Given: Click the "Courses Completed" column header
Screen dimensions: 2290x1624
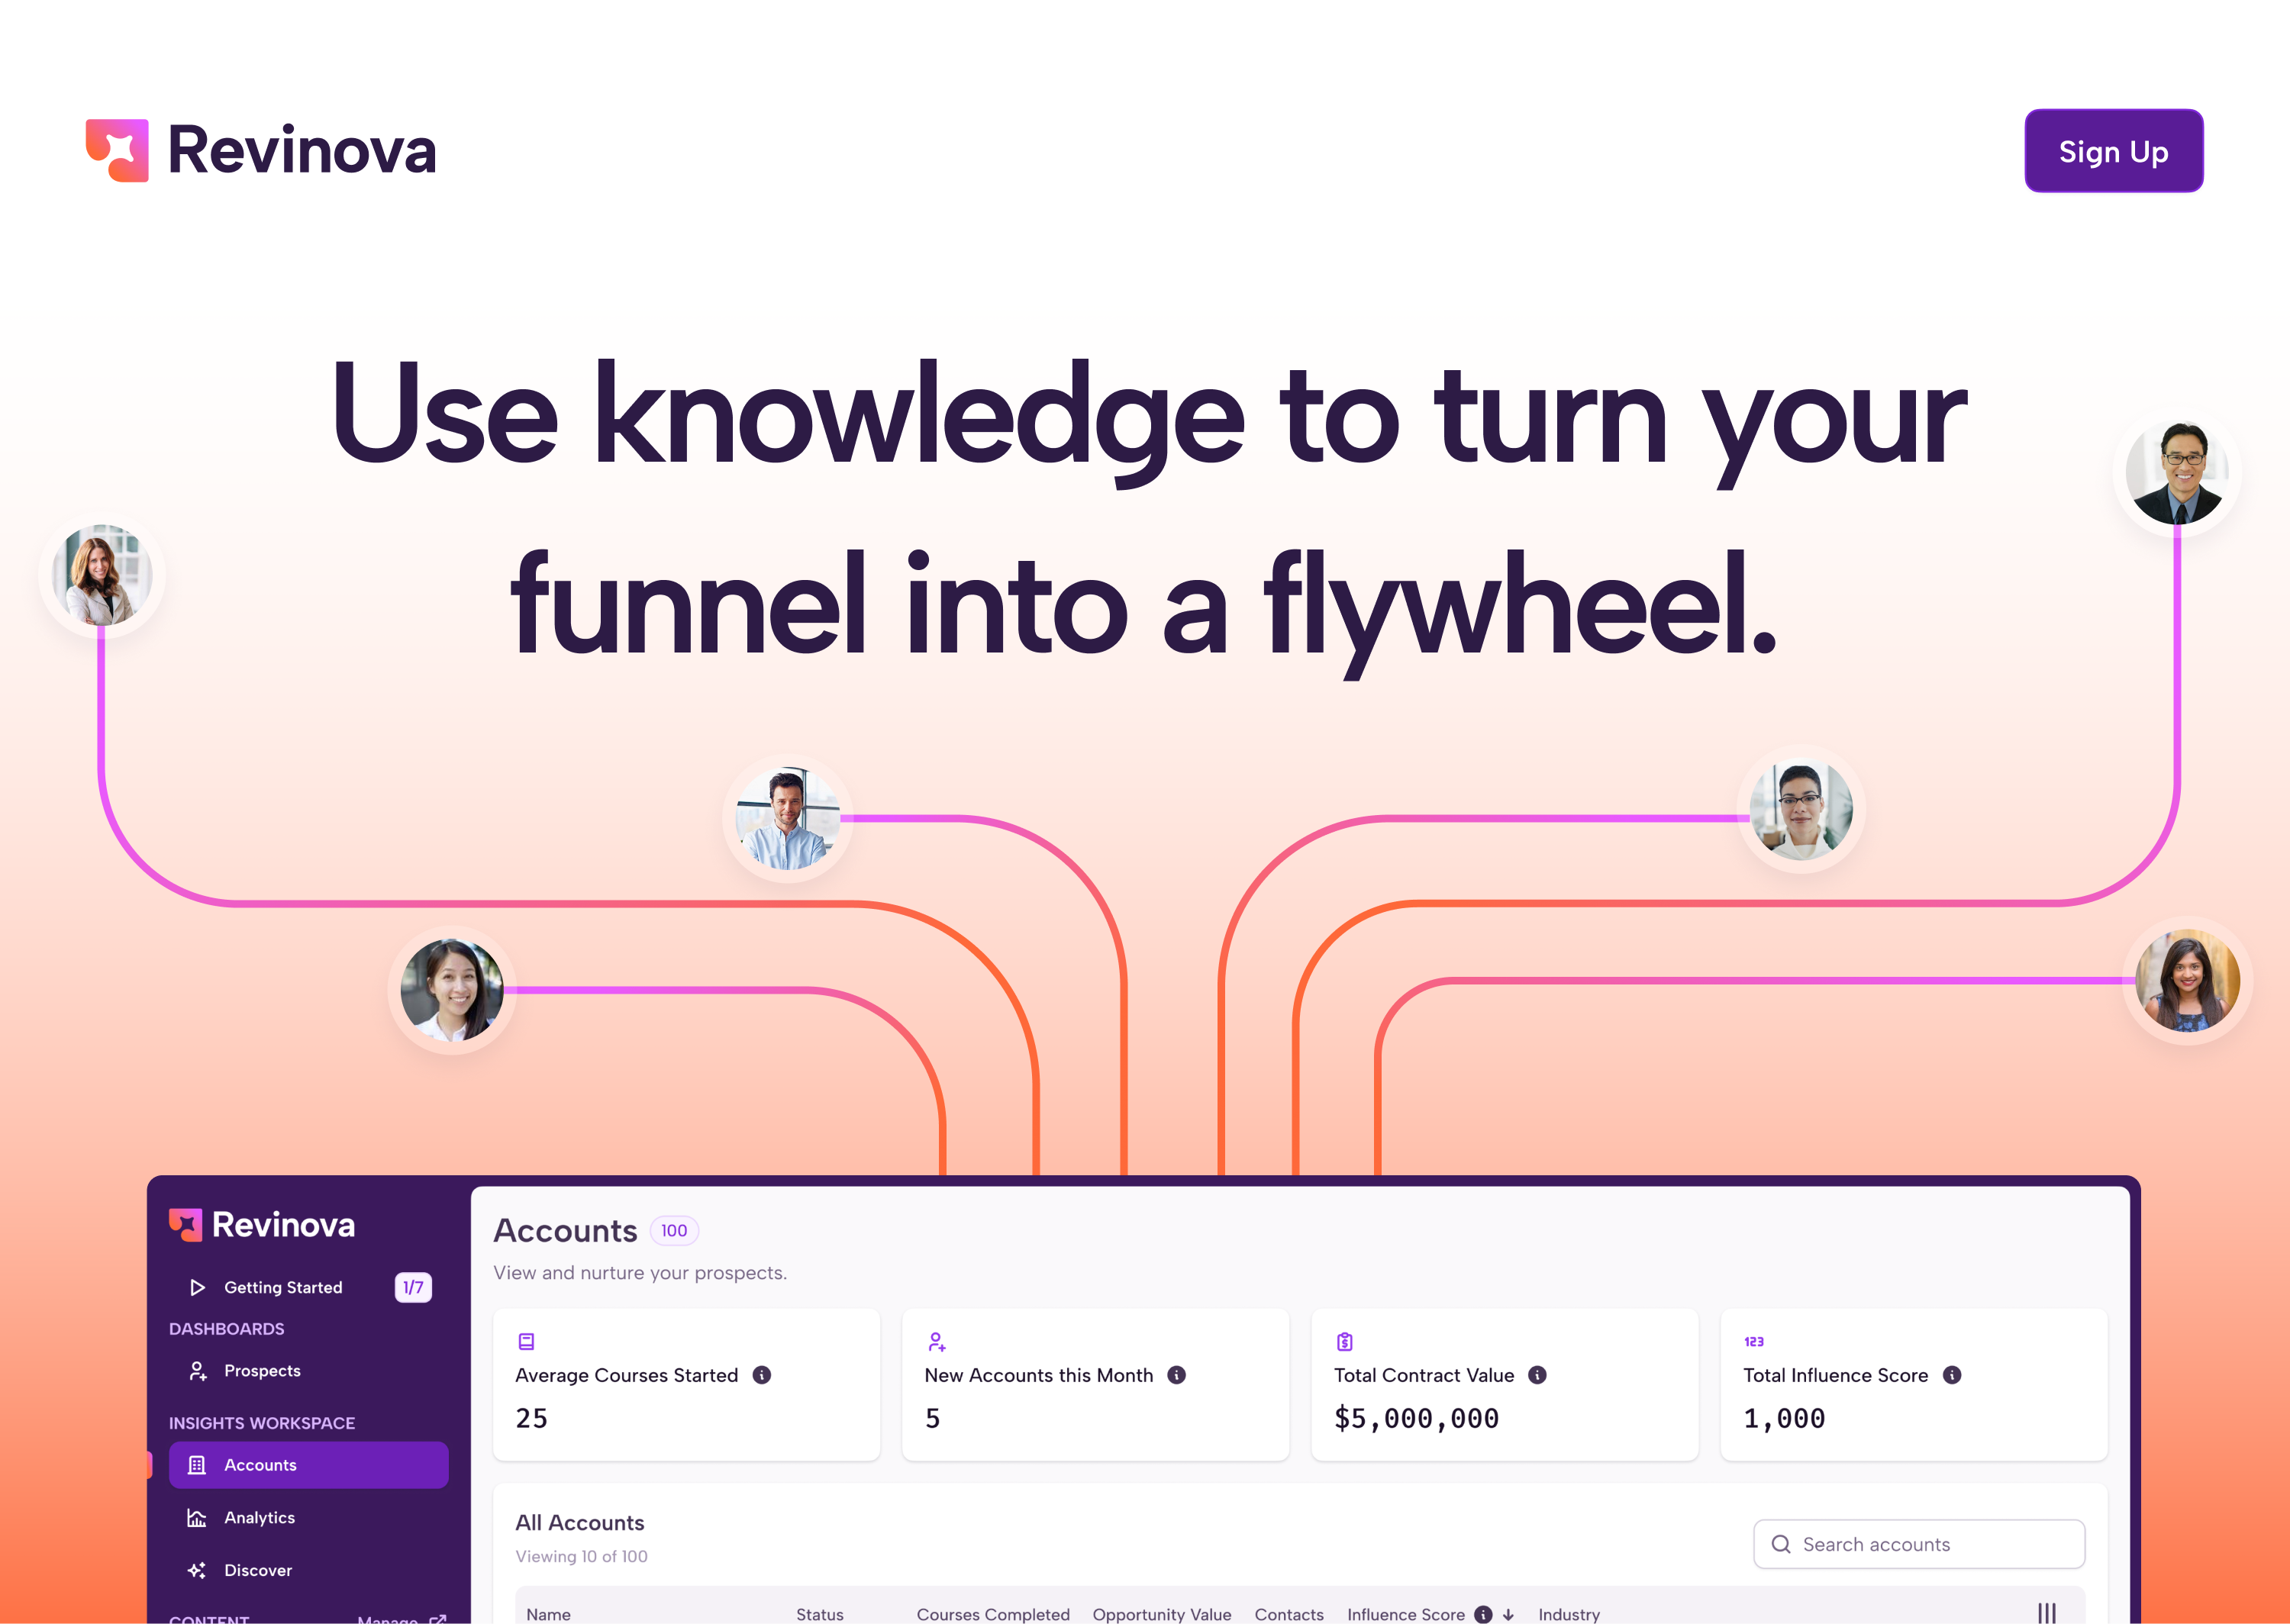Looking at the screenshot, I should [993, 1614].
